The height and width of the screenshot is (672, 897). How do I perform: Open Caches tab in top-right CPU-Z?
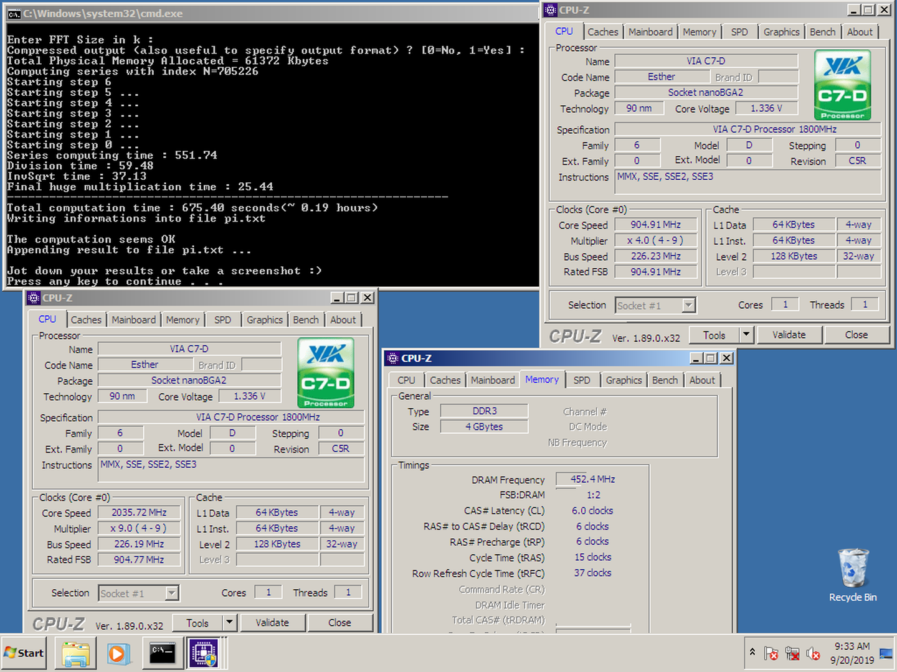point(603,32)
